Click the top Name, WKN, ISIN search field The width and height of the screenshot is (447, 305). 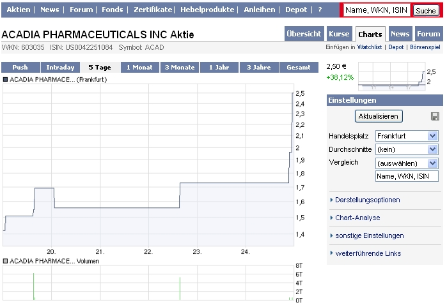376,10
